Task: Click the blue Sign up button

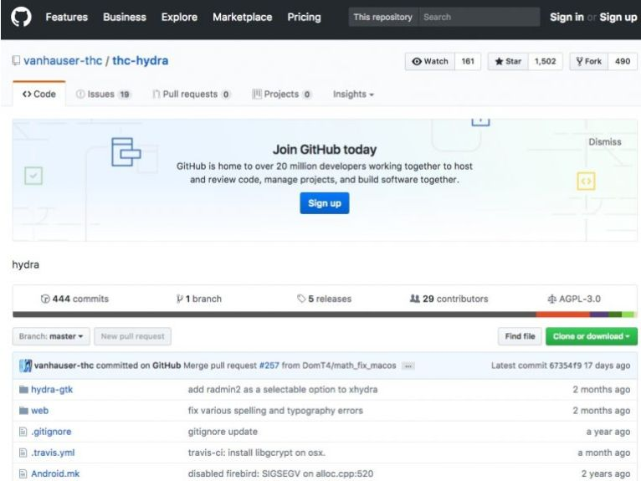Action: 324,203
